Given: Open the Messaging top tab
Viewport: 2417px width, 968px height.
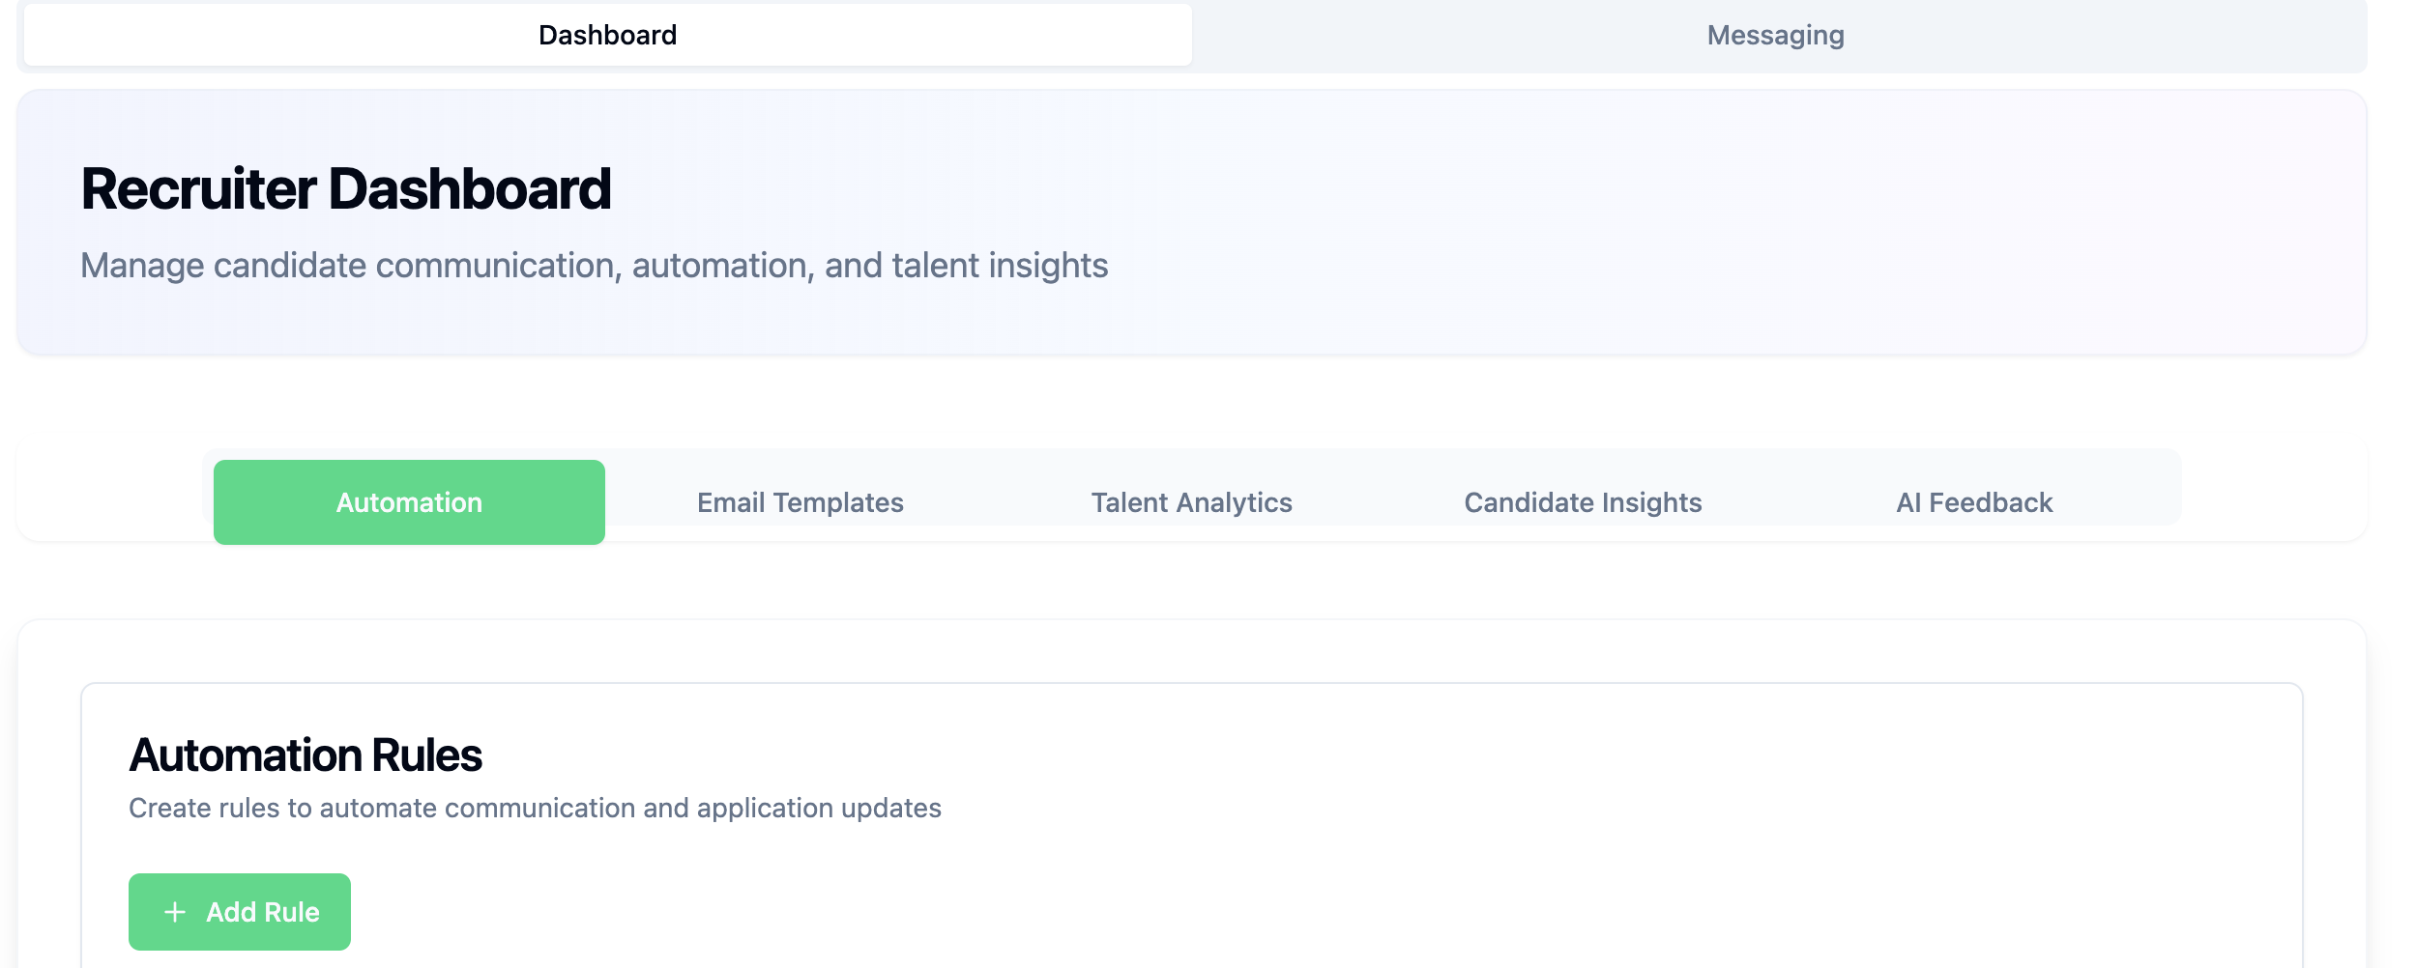Looking at the screenshot, I should 1775,36.
